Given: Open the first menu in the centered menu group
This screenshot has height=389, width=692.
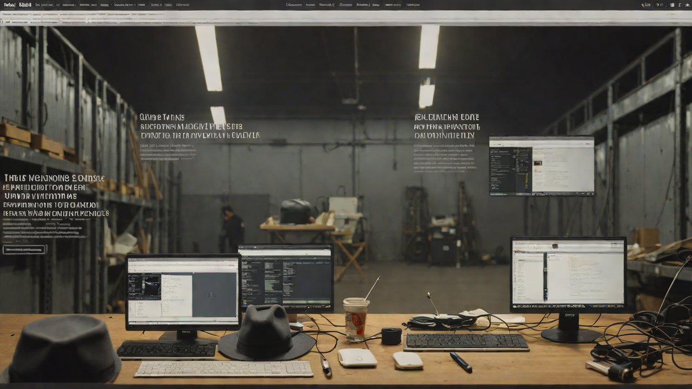Looking at the screenshot, I should point(294,5).
